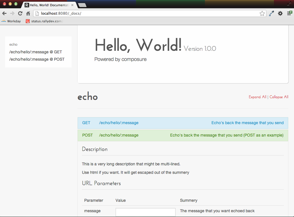The height and width of the screenshot is (217, 294).
Task: Click the browser back arrow
Action: [x=5, y=13]
